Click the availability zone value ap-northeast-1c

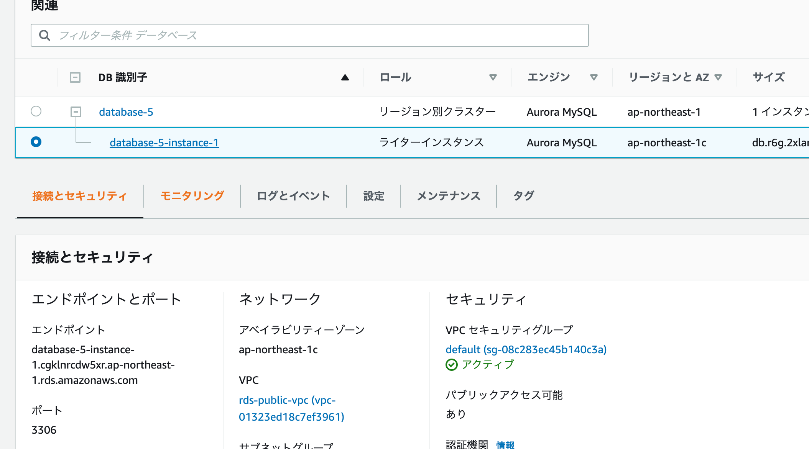pos(278,349)
